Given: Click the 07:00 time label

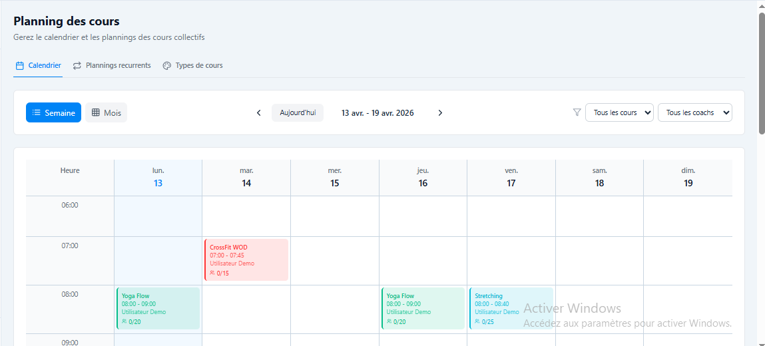Looking at the screenshot, I should click(x=70, y=246).
